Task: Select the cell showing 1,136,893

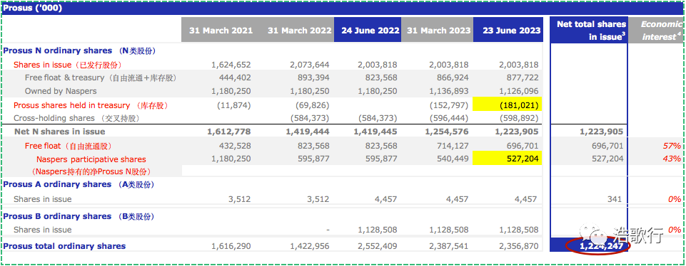Action: click(x=448, y=91)
